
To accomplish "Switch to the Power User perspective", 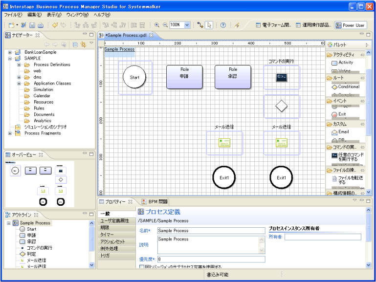I will [350, 25].
